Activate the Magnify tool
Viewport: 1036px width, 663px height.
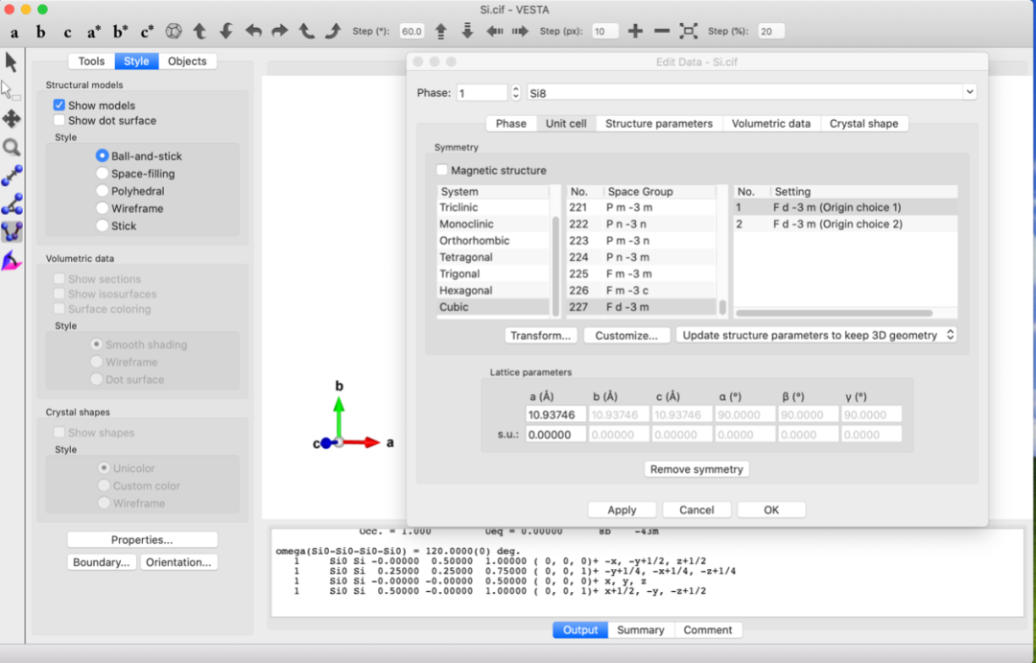click(12, 148)
